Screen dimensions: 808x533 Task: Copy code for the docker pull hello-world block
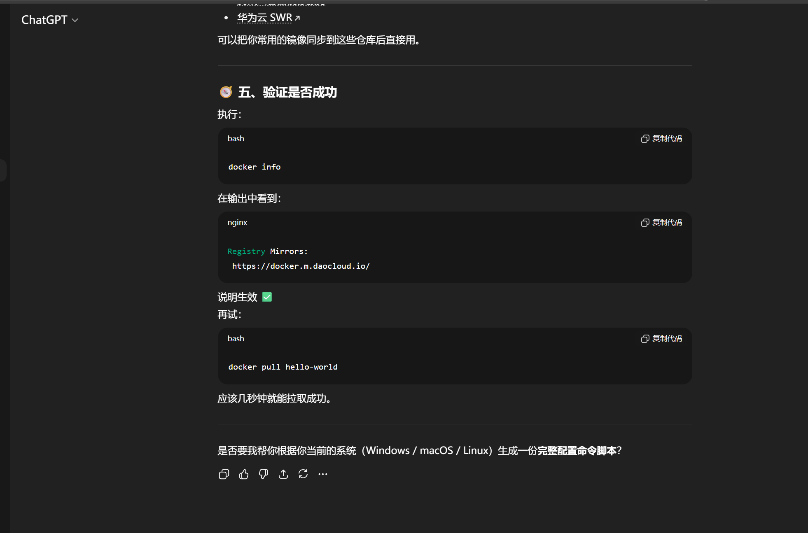coord(661,339)
